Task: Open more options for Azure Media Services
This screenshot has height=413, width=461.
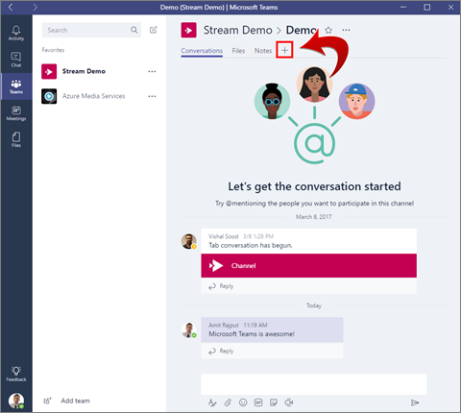Action: click(x=152, y=96)
